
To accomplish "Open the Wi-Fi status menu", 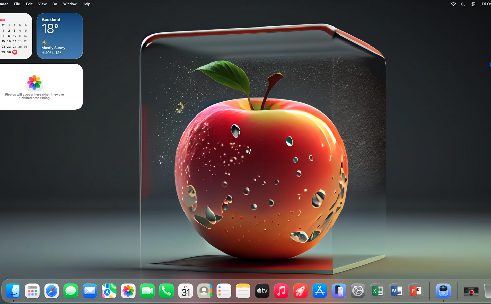I will [453, 4].
